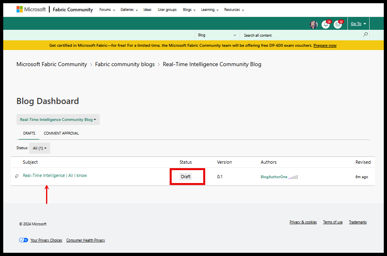387x256 pixels.
Task: Click the Version column header
Action: tap(224, 162)
